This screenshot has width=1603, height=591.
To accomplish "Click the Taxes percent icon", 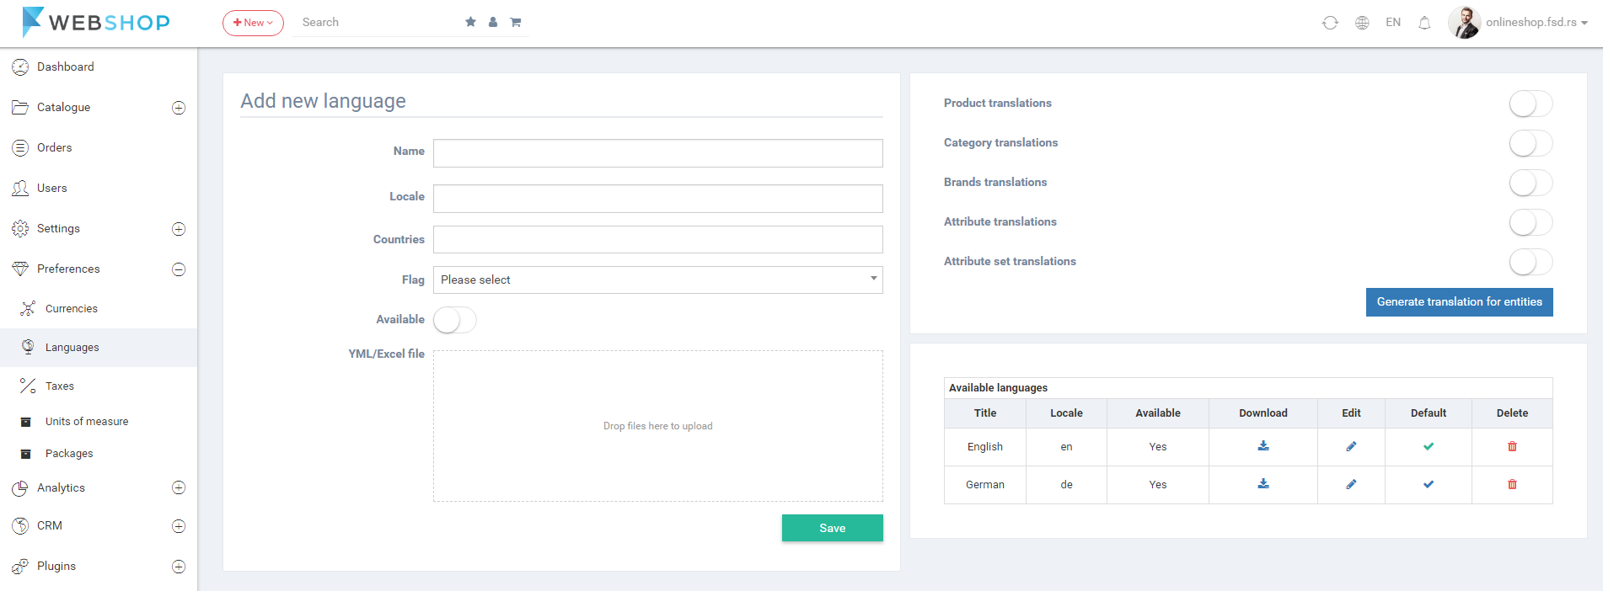I will (x=28, y=386).
